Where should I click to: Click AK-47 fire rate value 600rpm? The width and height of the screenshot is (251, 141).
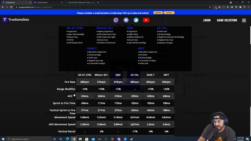point(85,82)
